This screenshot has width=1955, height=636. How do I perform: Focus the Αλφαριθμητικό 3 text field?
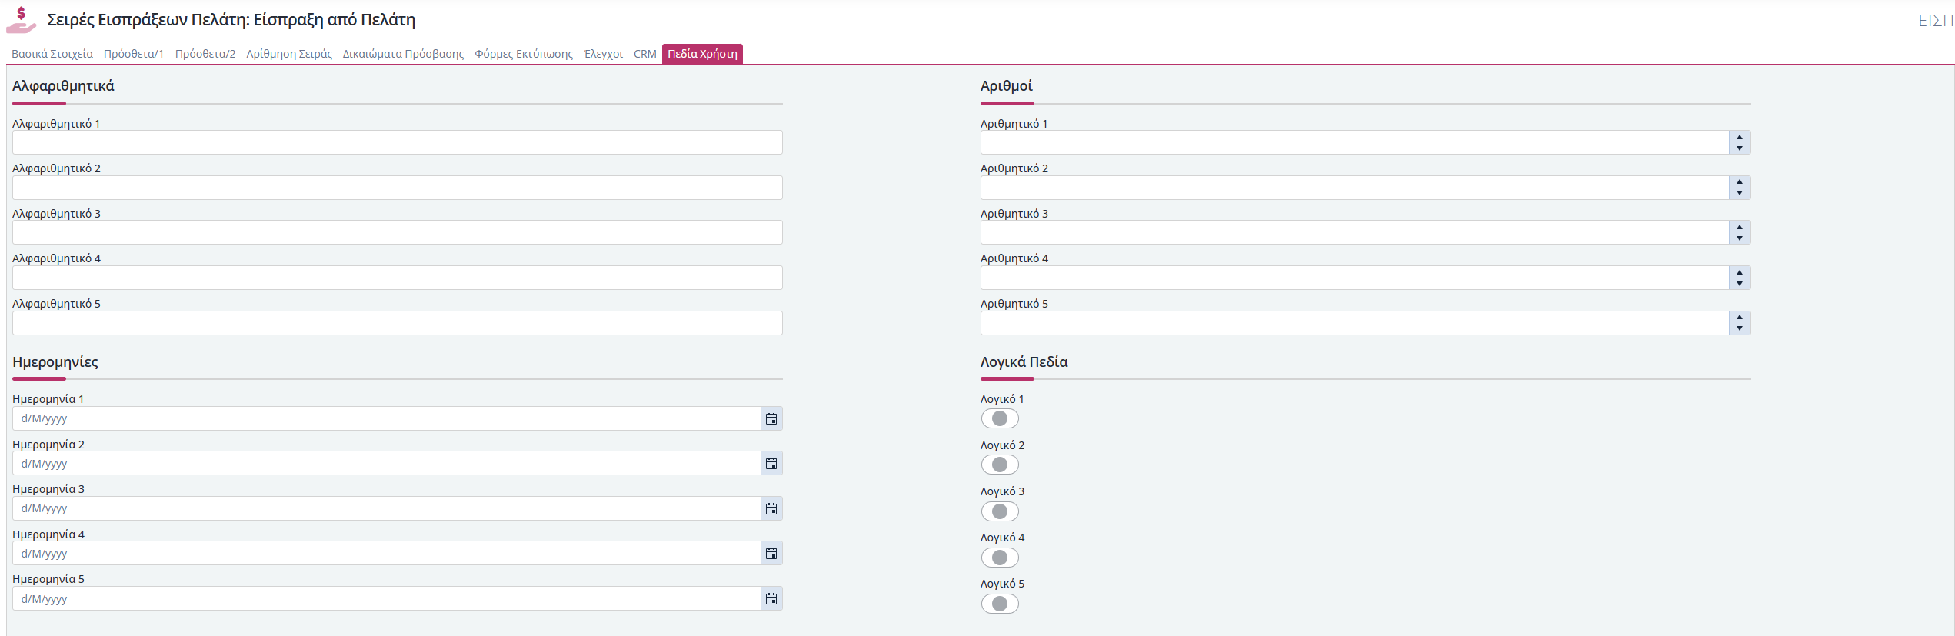pyautogui.click(x=398, y=232)
